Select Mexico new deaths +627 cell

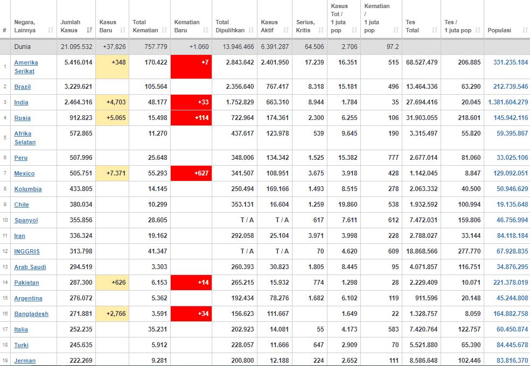pos(191,173)
